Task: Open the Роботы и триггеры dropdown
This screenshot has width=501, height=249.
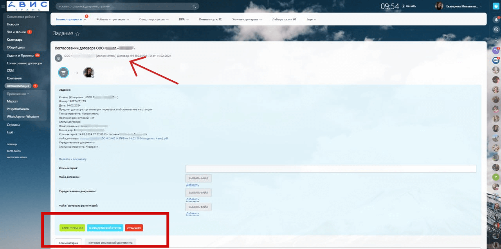Action: (x=113, y=19)
